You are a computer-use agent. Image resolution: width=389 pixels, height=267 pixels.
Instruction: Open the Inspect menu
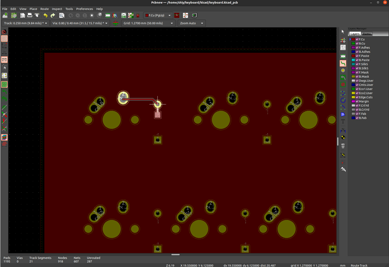57,9
